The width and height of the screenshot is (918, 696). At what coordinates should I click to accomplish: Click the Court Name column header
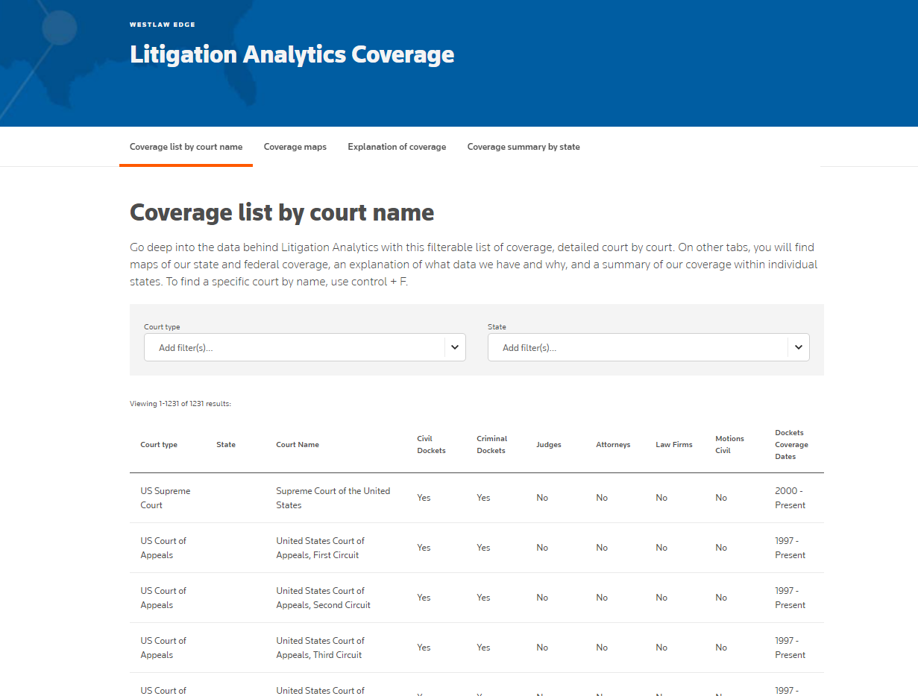(x=298, y=445)
